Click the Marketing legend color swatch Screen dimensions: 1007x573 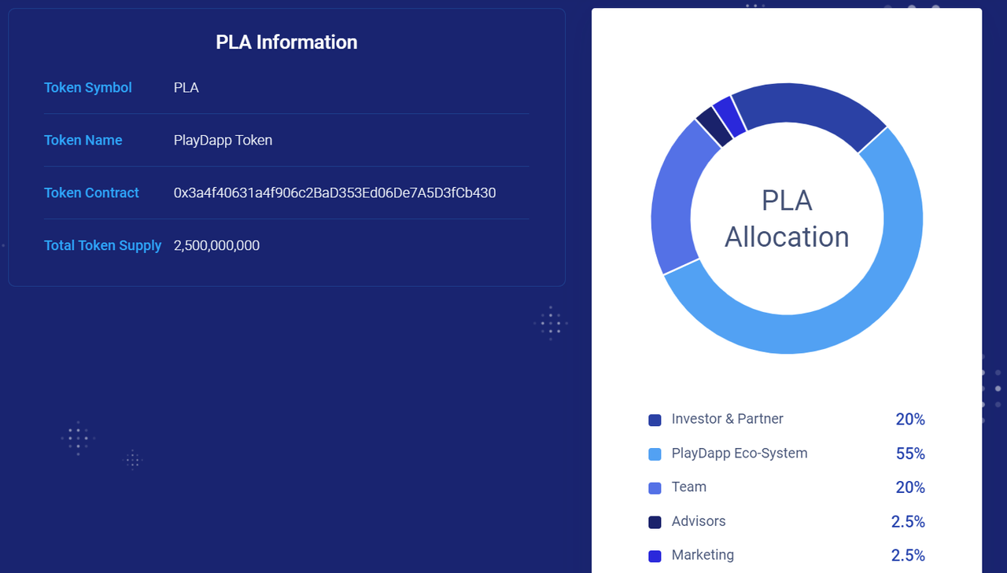655,556
